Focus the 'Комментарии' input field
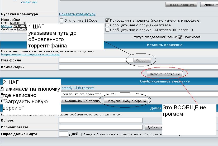Image resolution: width=218 pixels, height=146 pixels. coord(137,67)
